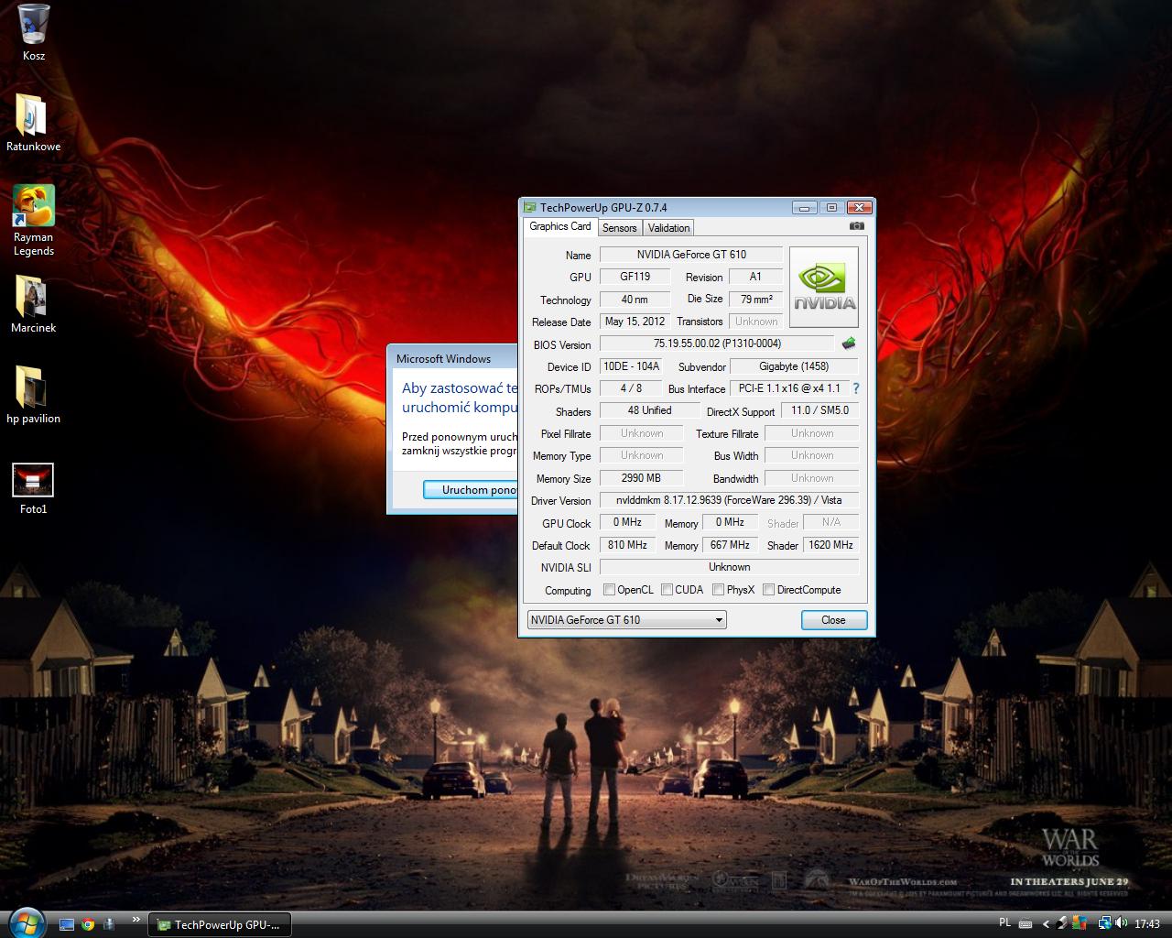Viewport: 1172px width, 938px height.
Task: Select the Marcinek folder icon
Action: point(34,304)
